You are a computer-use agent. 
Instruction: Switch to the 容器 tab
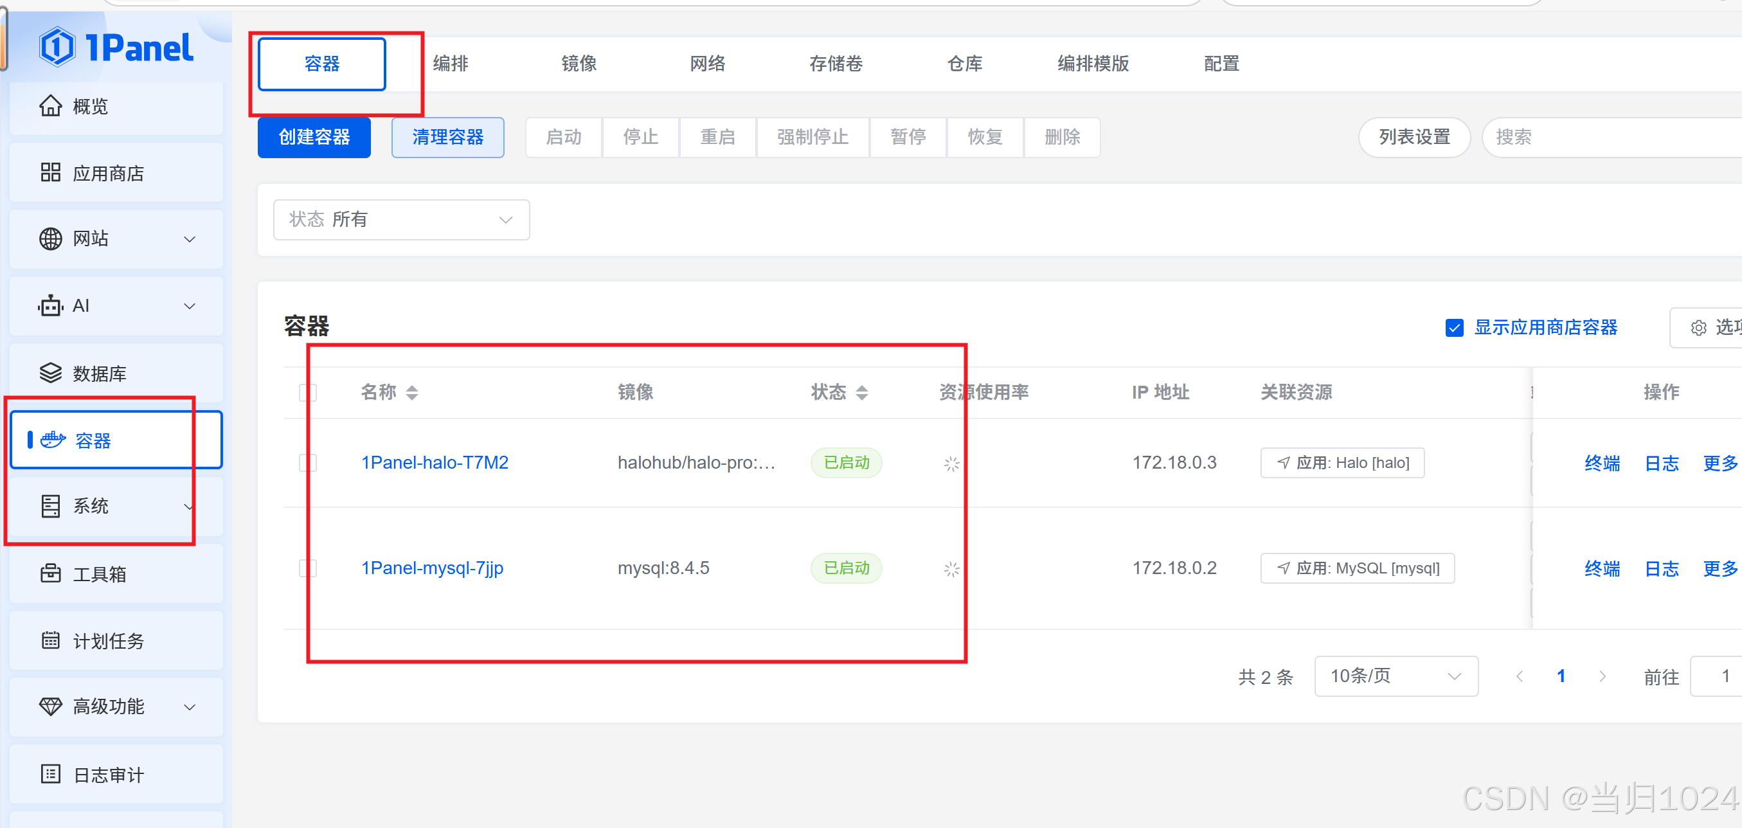tap(322, 64)
